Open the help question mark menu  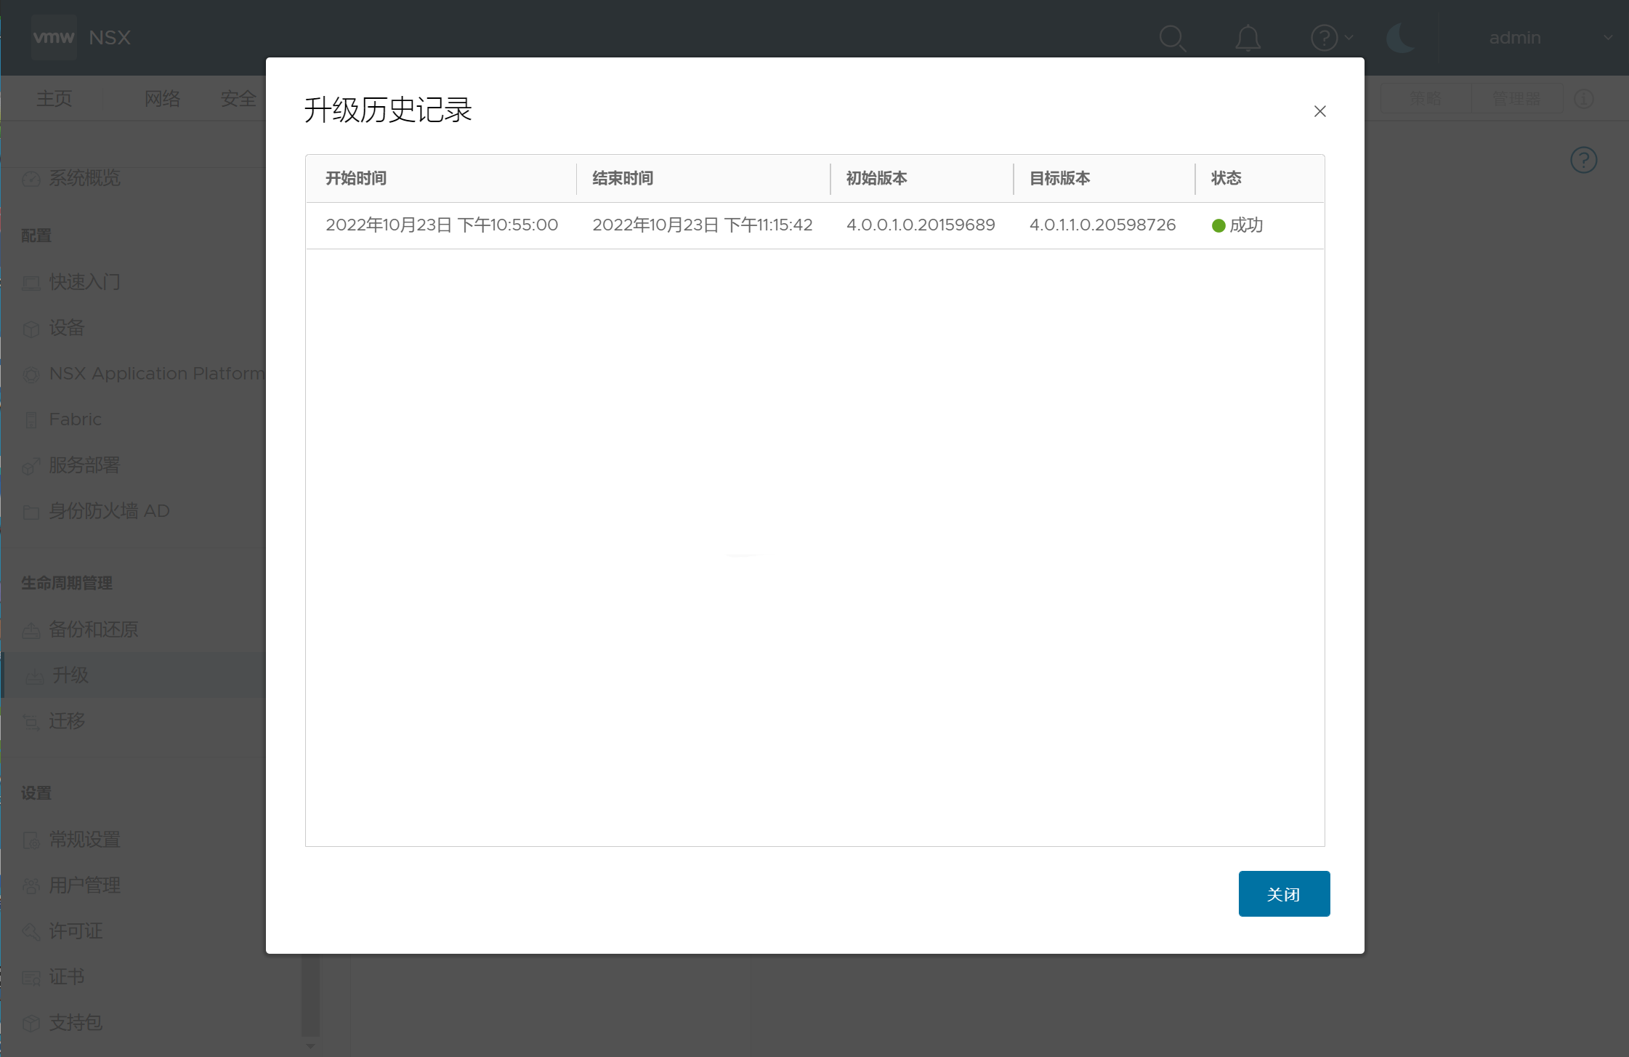(1331, 38)
